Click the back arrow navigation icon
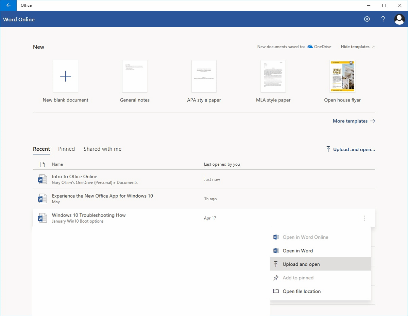 point(8,5)
